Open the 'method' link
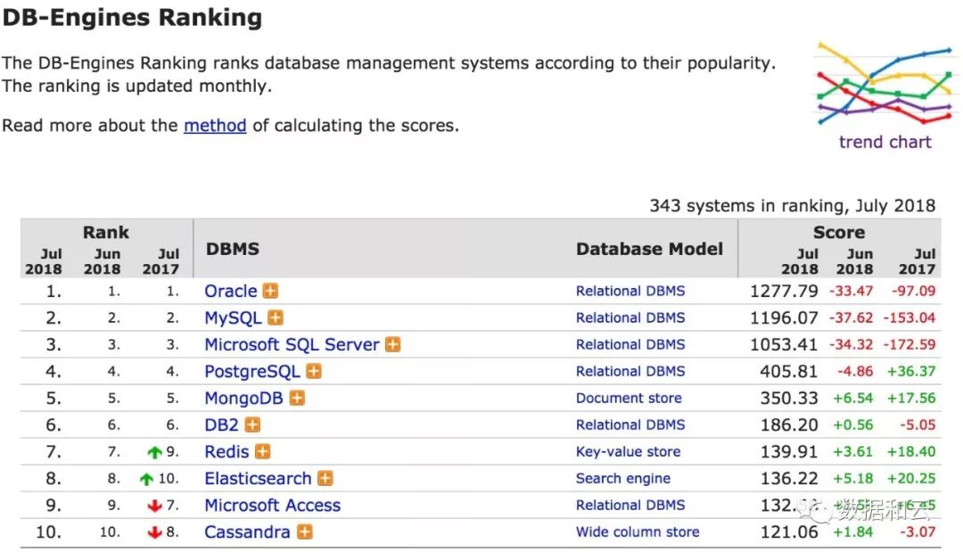This screenshot has height=552, width=963. (215, 125)
